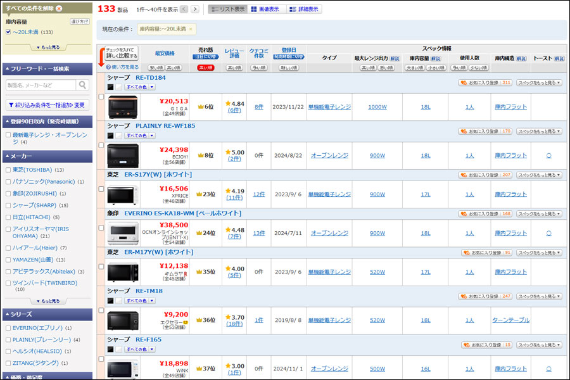Check the 日立(HITACHI) maker filter
The image size is (570, 380).
(8, 217)
